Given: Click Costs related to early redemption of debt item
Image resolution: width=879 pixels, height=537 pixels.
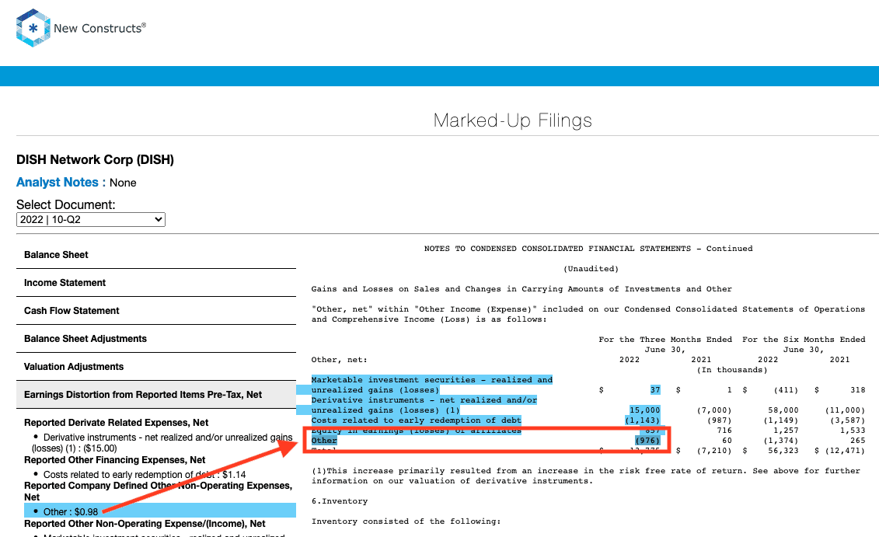Looking at the screenshot, I should pyautogui.click(x=145, y=475).
